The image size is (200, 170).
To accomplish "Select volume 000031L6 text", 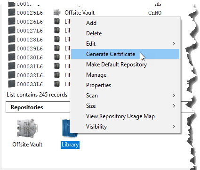I will pos(30,66).
